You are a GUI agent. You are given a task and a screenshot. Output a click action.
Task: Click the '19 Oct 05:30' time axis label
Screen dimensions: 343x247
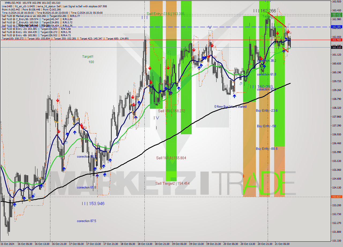click(x=180, y=244)
